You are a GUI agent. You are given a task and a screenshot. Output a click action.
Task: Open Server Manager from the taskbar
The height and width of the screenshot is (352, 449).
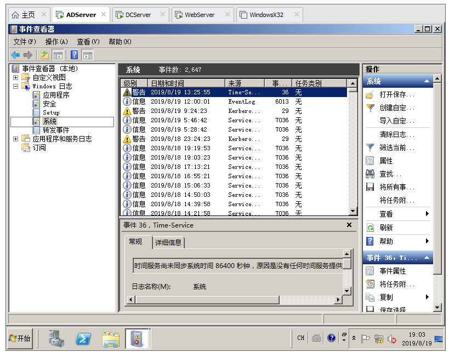tap(56, 338)
